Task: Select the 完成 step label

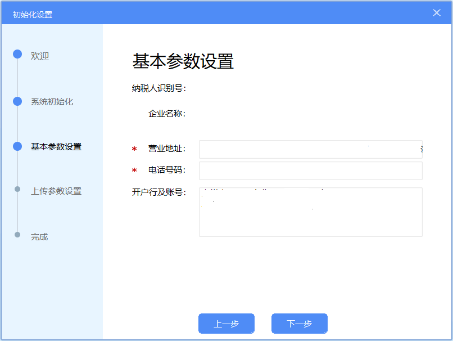Action: (x=39, y=237)
